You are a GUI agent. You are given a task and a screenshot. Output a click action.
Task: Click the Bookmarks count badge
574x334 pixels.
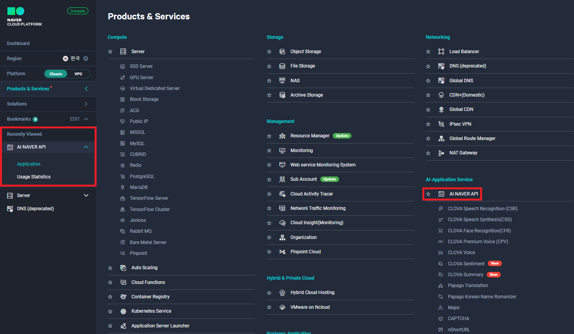[x=35, y=119]
